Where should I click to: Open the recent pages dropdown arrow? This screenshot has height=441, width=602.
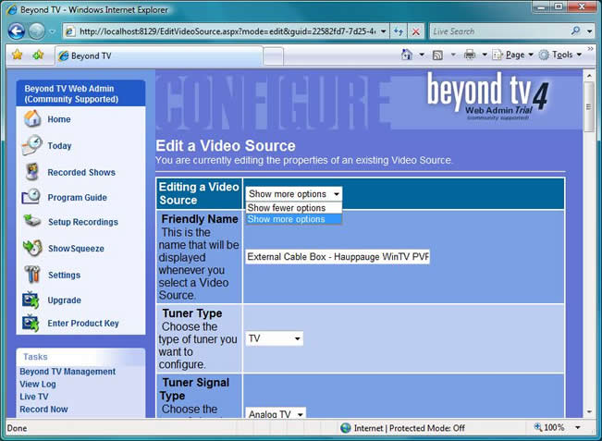[52, 31]
